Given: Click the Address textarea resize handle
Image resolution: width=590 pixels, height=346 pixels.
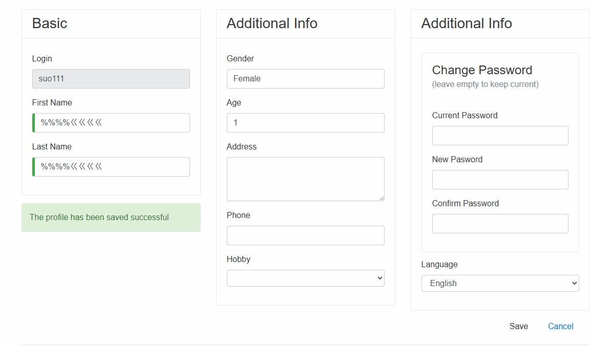Looking at the screenshot, I should point(381,198).
